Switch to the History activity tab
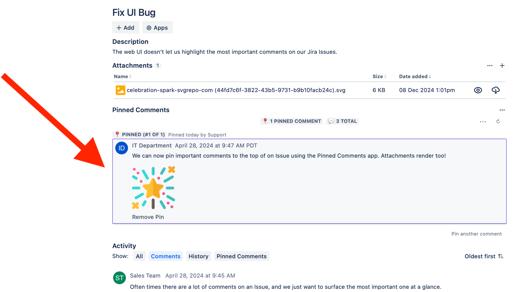Viewport: 514px width, 292px height. pos(198,256)
